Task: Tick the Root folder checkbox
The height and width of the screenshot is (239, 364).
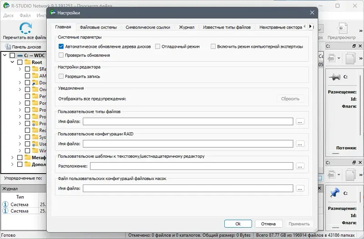Action: click(20, 62)
